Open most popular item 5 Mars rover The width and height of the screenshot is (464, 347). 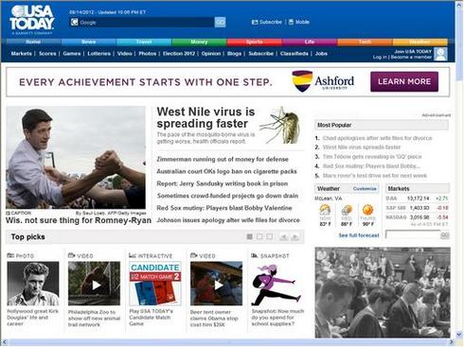375,176
